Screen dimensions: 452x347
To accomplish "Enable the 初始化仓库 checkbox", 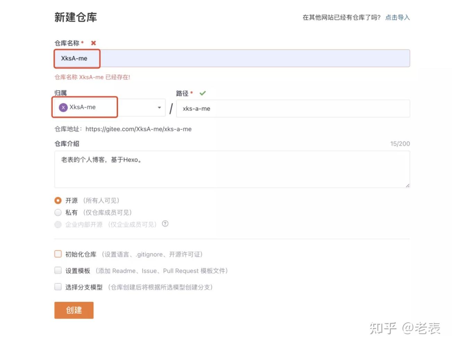I will (58, 254).
